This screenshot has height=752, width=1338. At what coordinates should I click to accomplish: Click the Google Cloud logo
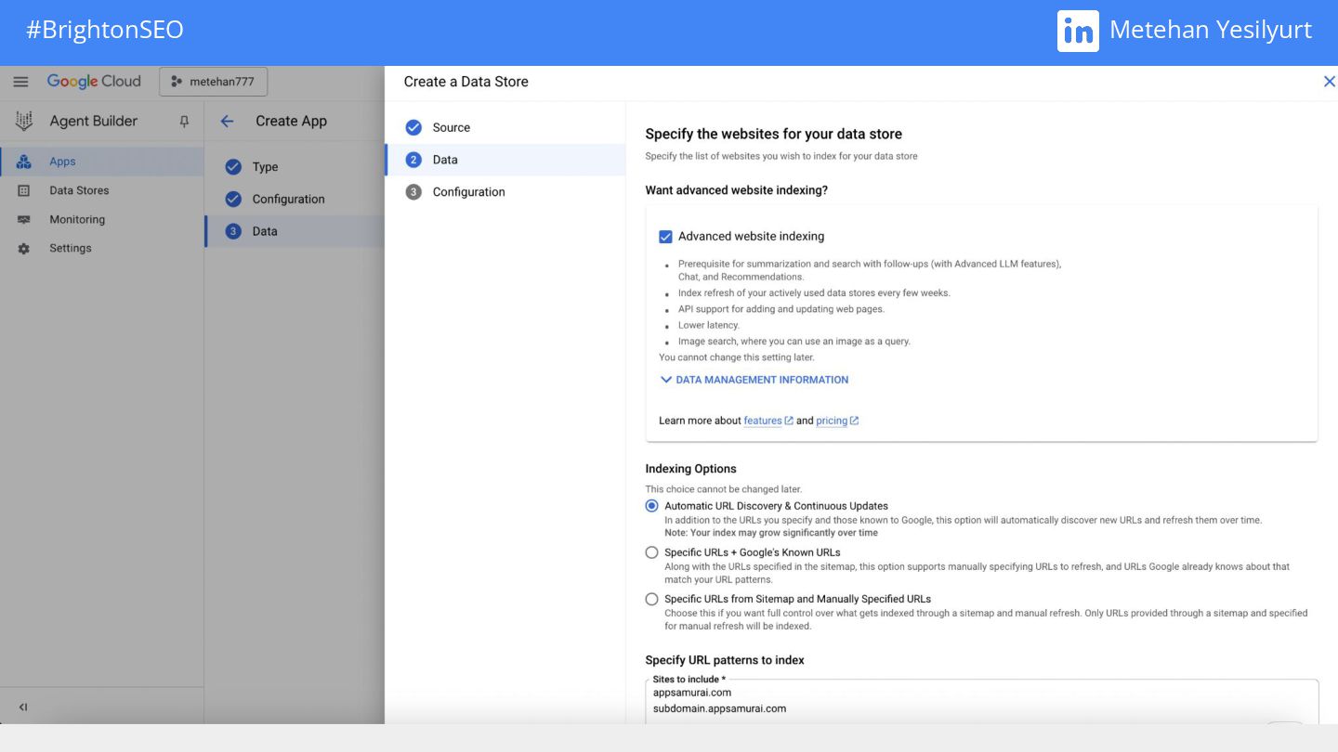(x=94, y=82)
